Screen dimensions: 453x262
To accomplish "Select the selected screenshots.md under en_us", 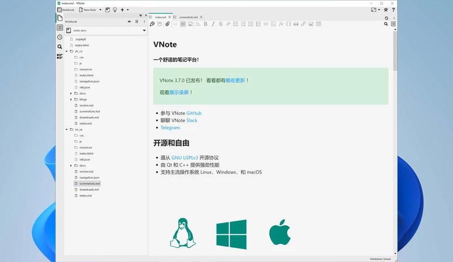I will [87, 184].
